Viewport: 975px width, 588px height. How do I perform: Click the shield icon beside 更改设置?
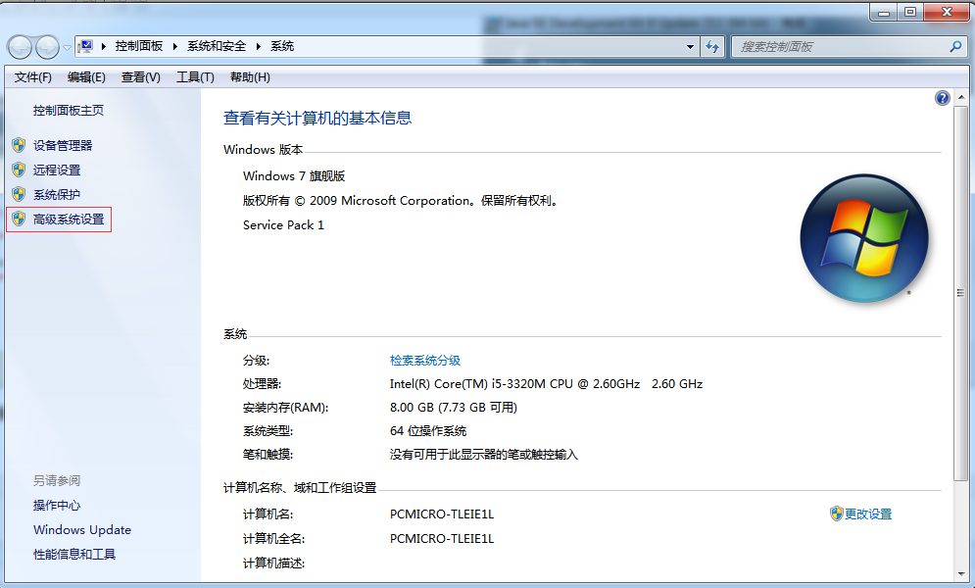tap(836, 514)
